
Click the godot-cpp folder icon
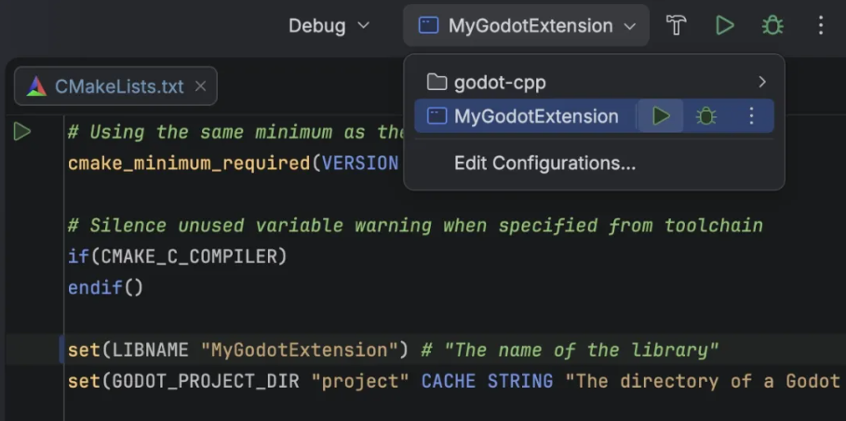point(436,82)
